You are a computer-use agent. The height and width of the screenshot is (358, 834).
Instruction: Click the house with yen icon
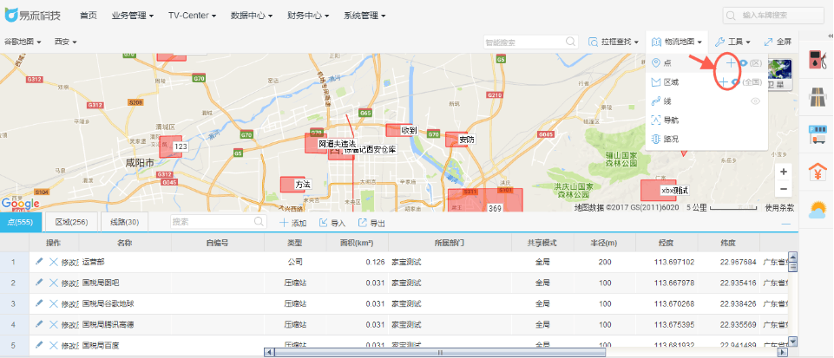(818, 172)
